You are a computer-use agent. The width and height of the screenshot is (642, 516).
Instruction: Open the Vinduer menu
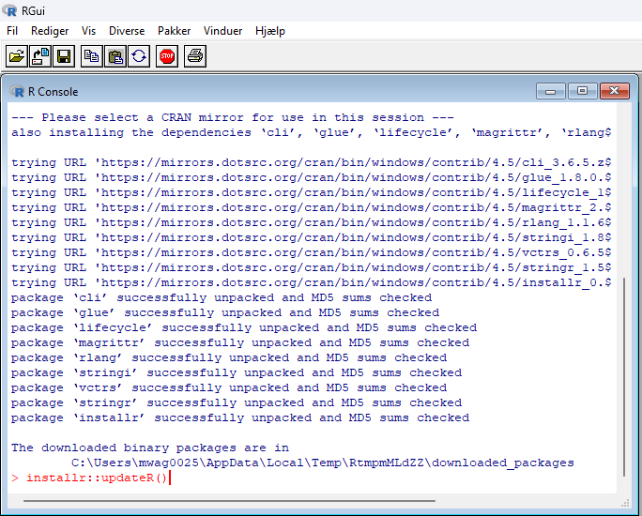222,31
